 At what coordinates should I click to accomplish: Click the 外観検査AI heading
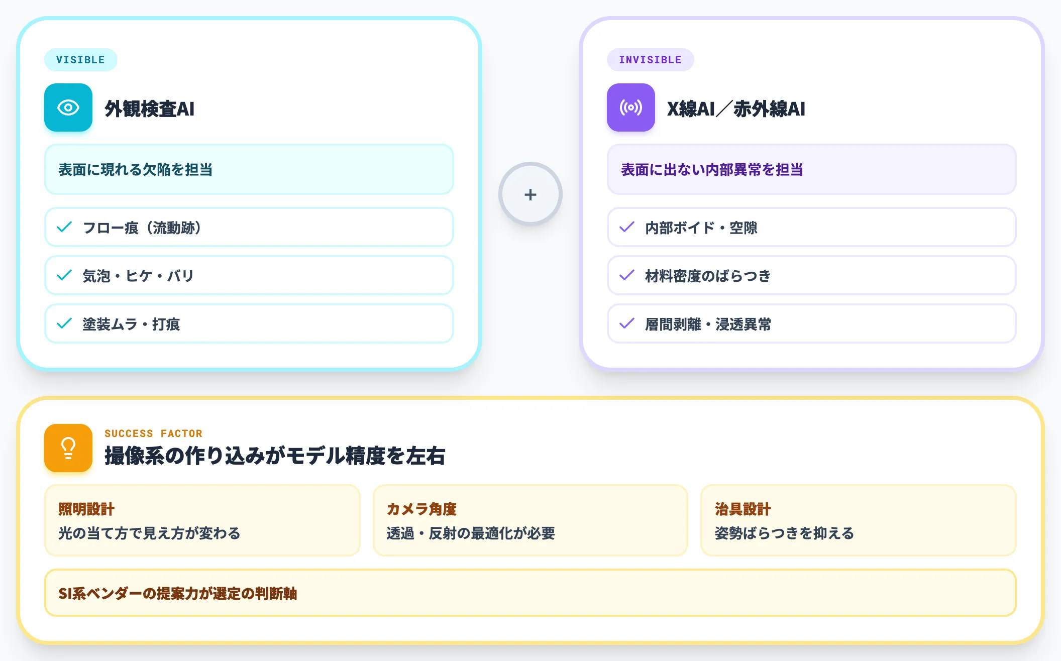[x=150, y=108]
